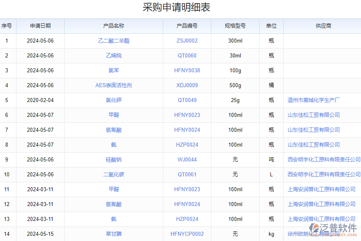The image size is (361, 241).
Task: Sort table by the 申请日期 column header
Action: pyautogui.click(x=40, y=26)
